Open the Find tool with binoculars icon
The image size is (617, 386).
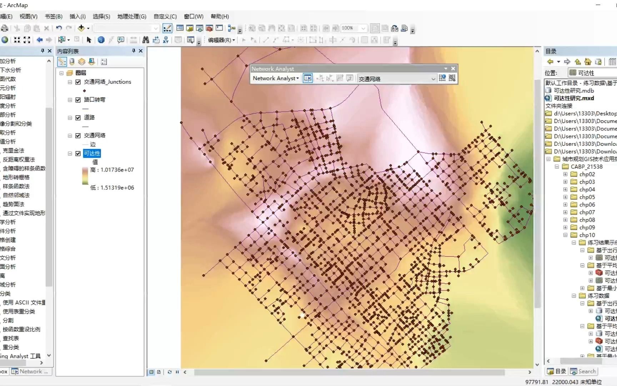pos(146,40)
